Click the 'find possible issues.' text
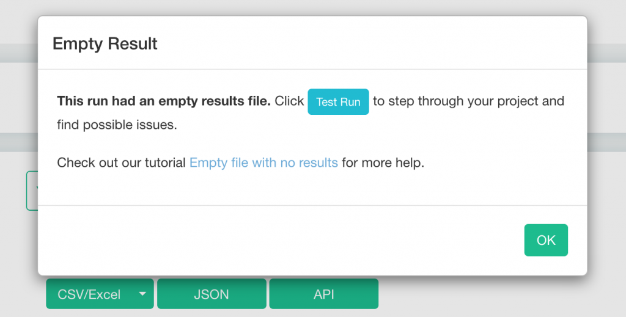The image size is (626, 317). pyautogui.click(x=117, y=125)
